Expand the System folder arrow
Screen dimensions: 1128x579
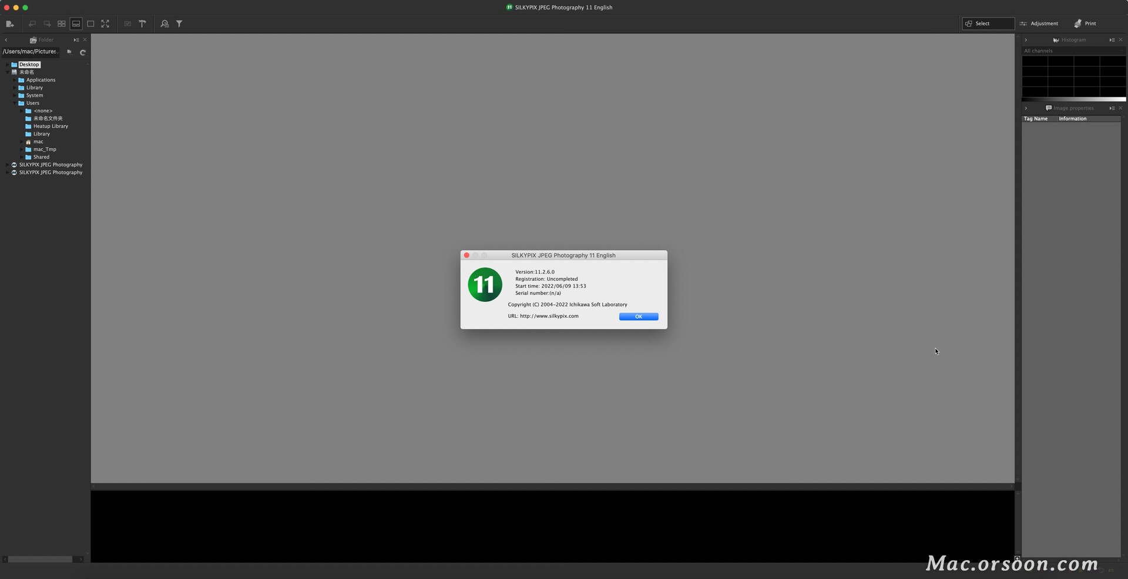(x=15, y=95)
